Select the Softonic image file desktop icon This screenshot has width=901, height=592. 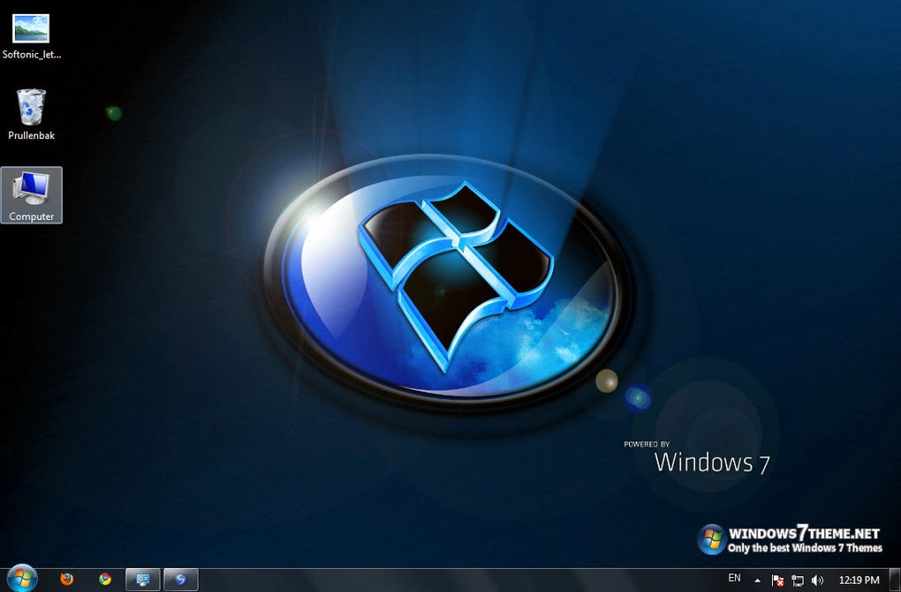click(31, 37)
